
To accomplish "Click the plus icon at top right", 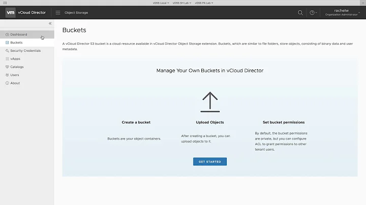I will pyautogui.click(x=363, y=3).
